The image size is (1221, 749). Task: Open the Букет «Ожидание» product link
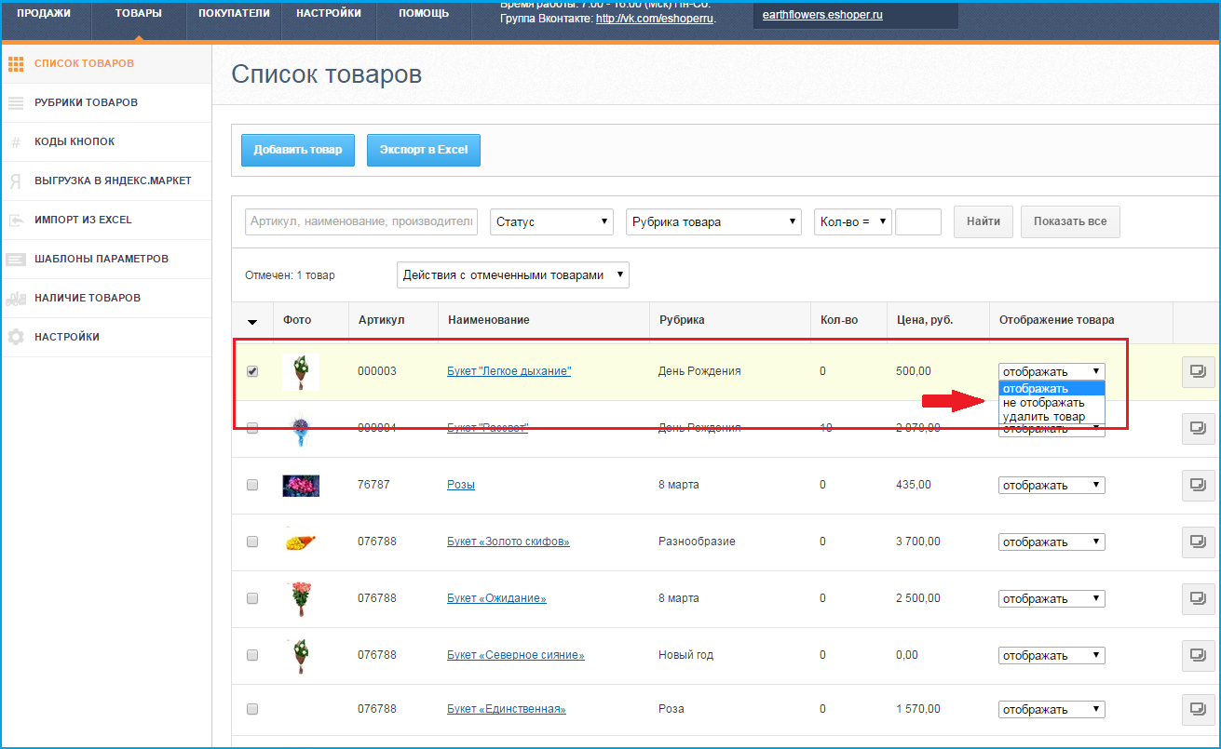(496, 598)
